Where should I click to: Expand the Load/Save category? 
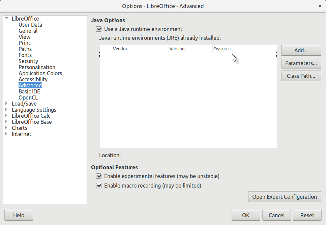6,104
